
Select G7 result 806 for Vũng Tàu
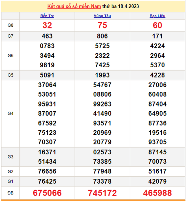(x=102, y=36)
